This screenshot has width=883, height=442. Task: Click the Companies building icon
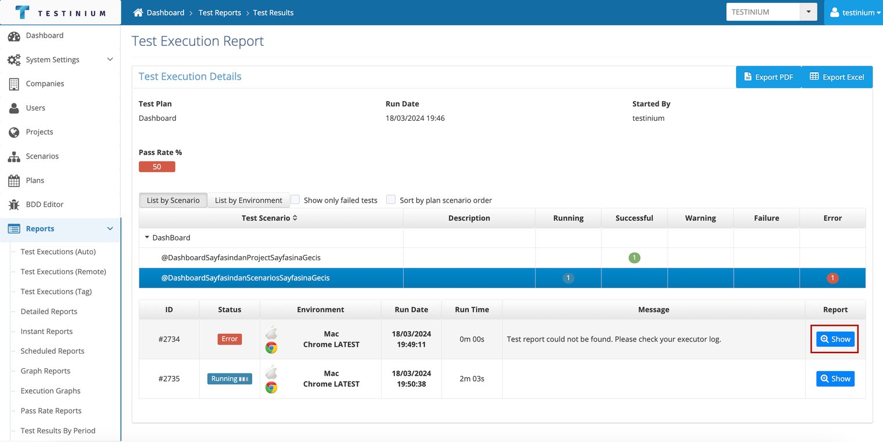[x=14, y=84]
